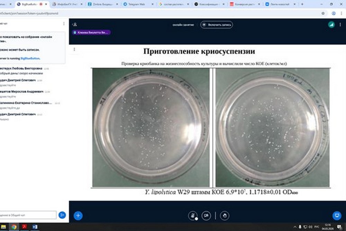Open Word from the Windows taskbar

35,227
